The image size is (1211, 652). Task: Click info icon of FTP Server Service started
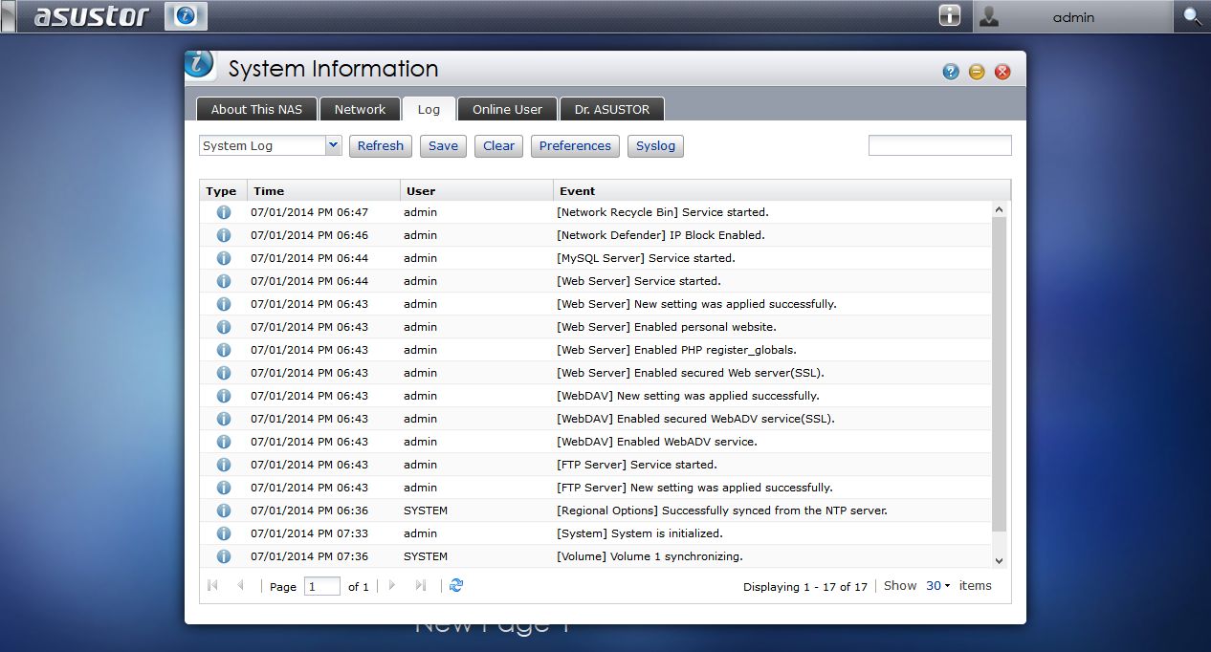coord(224,465)
